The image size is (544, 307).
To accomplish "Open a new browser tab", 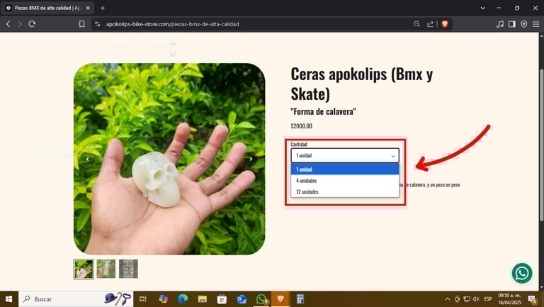I will [102, 8].
